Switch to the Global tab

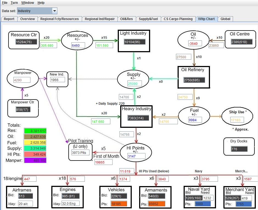(225, 19)
